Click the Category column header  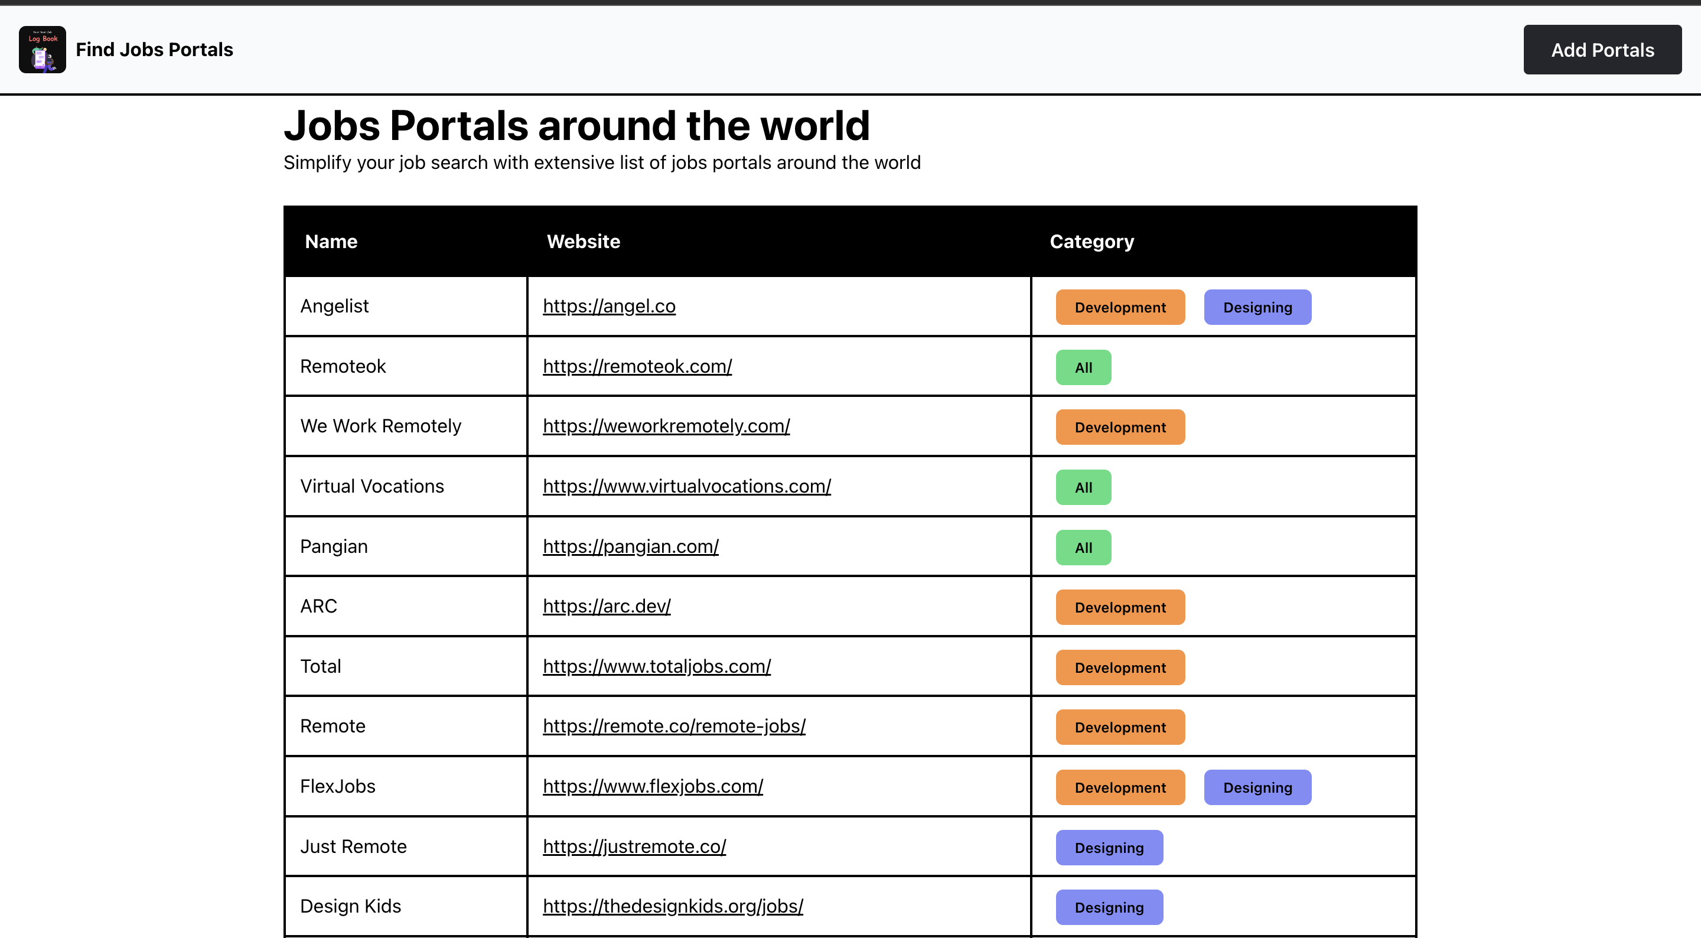tap(1091, 241)
